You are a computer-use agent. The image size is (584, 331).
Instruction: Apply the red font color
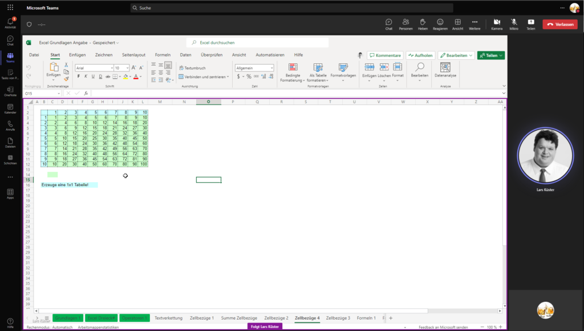click(x=136, y=76)
